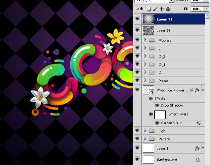Image resolution: width=211 pixels, height=165 pixels.
Task: Click the Flowers group folder icon
Action: (152, 40)
